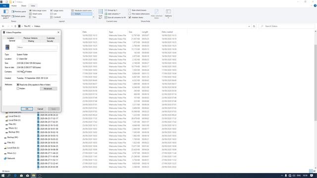Screen dimensions: 317x178
Task: Open the Customise tab in Properties
Action: pyautogui.click(x=51, y=38)
